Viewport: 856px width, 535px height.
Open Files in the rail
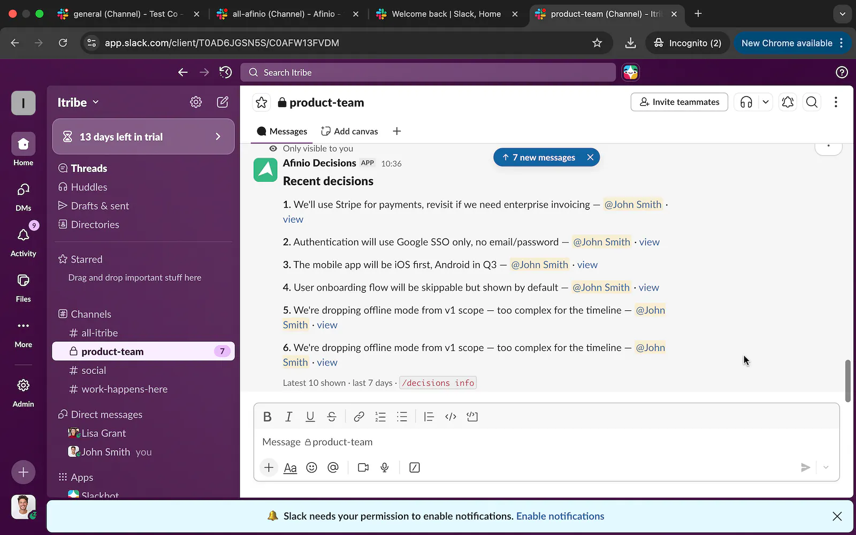24,287
